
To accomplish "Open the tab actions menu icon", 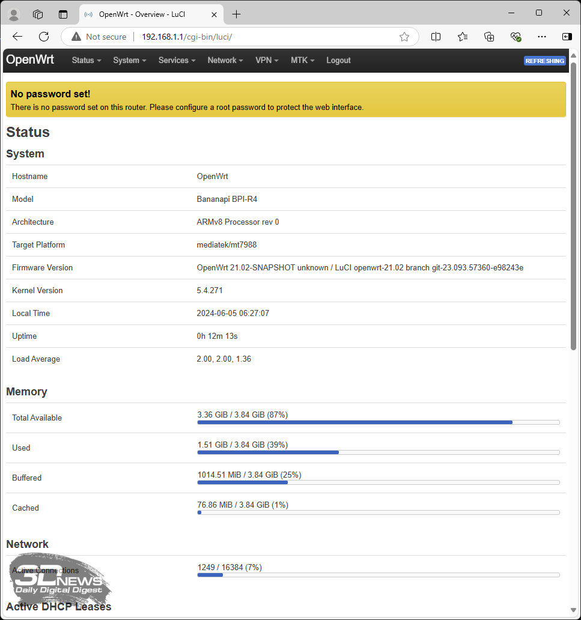I will (63, 14).
